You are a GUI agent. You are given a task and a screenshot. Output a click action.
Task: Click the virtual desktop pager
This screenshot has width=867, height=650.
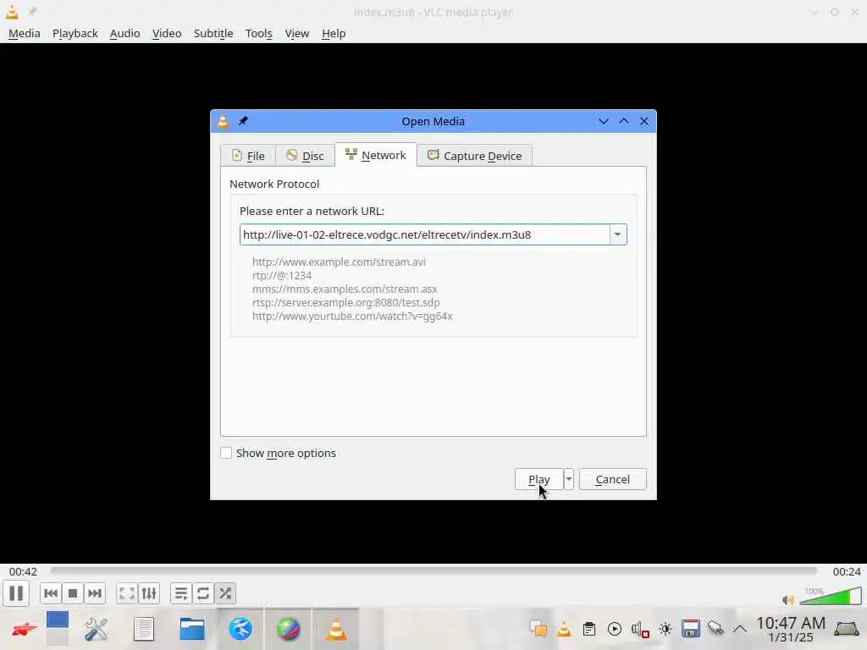58,629
